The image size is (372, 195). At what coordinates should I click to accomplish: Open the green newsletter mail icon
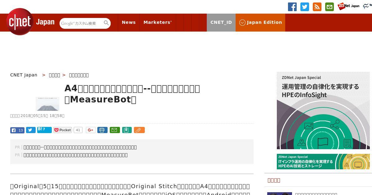[x=330, y=6]
